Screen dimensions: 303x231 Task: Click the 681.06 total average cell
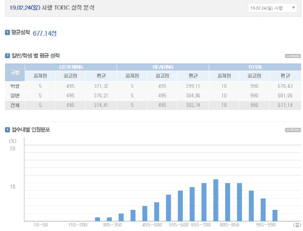285,95
